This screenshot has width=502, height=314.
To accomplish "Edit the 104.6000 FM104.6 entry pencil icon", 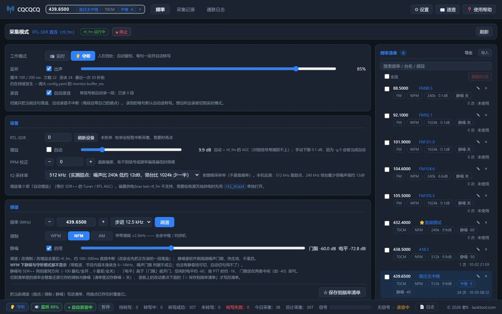I will (478, 169).
